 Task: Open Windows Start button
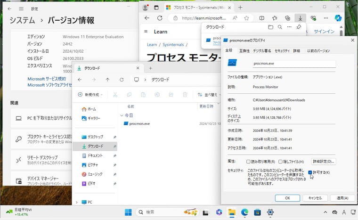(128, 212)
